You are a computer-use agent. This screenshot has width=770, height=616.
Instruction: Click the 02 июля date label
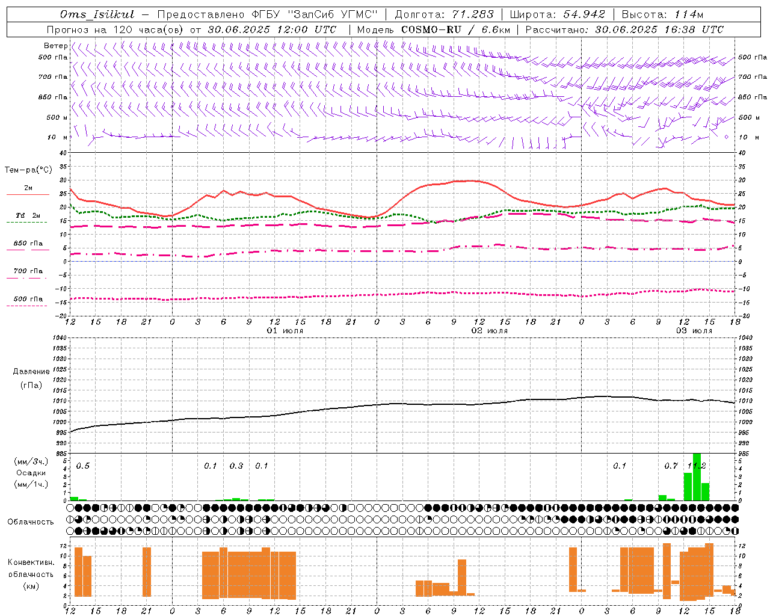(x=490, y=331)
